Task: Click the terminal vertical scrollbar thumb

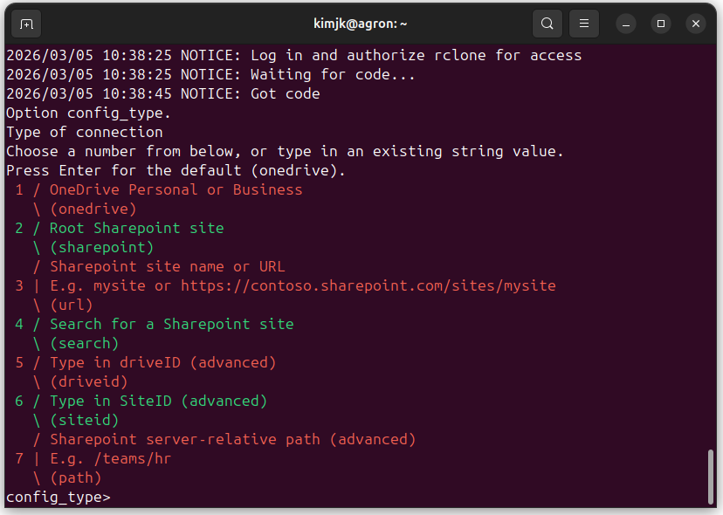Action: point(712,476)
